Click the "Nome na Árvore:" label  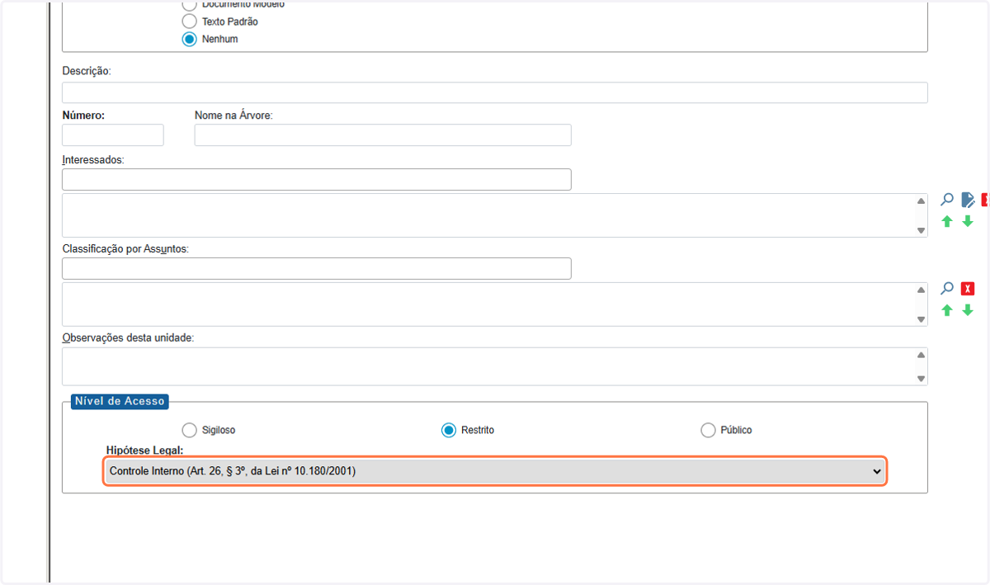(233, 116)
